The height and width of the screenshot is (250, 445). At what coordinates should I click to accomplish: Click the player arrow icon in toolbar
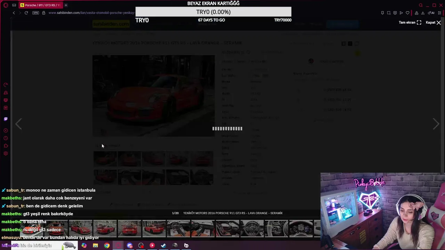pos(401,13)
